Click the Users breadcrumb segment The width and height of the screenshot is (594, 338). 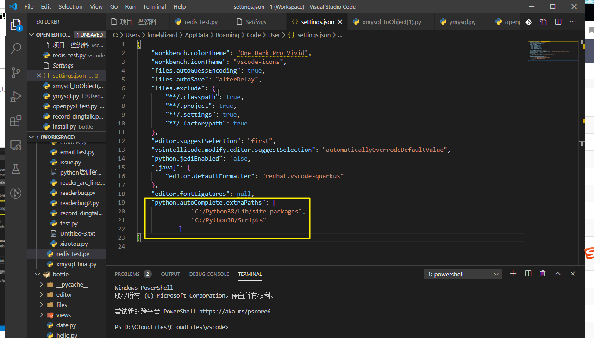(x=132, y=35)
